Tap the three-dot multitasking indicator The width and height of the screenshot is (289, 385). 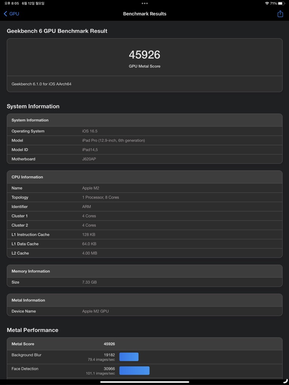click(x=144, y=3)
